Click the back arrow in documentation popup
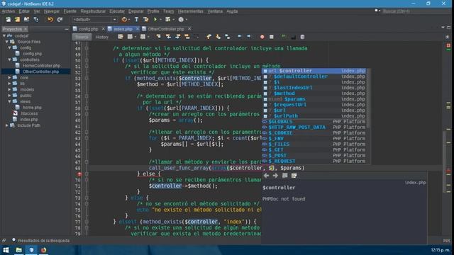This screenshot has height=255, width=454. pyautogui.click(x=266, y=175)
